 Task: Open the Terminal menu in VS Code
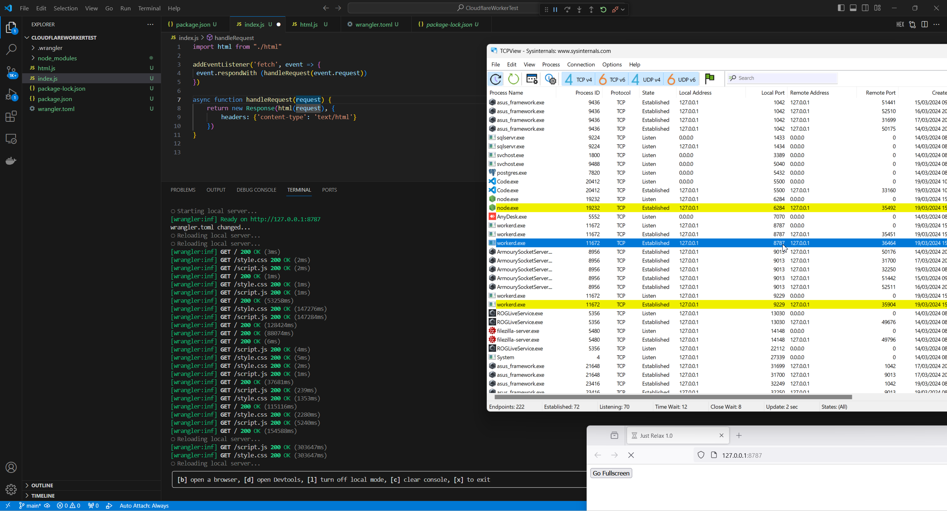tap(149, 8)
